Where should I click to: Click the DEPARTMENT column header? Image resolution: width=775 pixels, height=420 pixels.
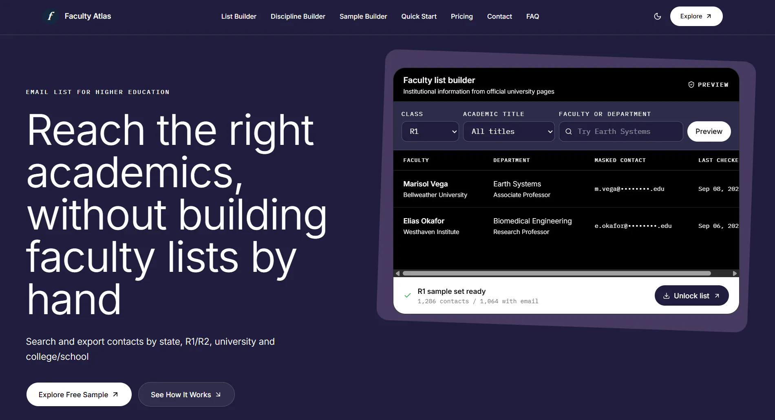click(511, 160)
